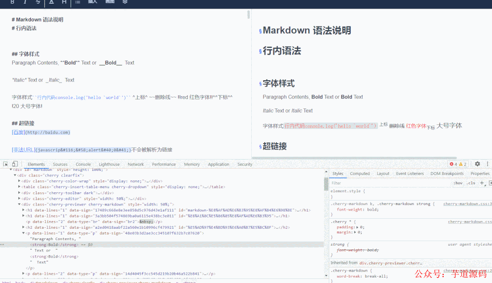This screenshot has width=492, height=283.
Task: Open the font color A tool
Action: click(52, 2)
